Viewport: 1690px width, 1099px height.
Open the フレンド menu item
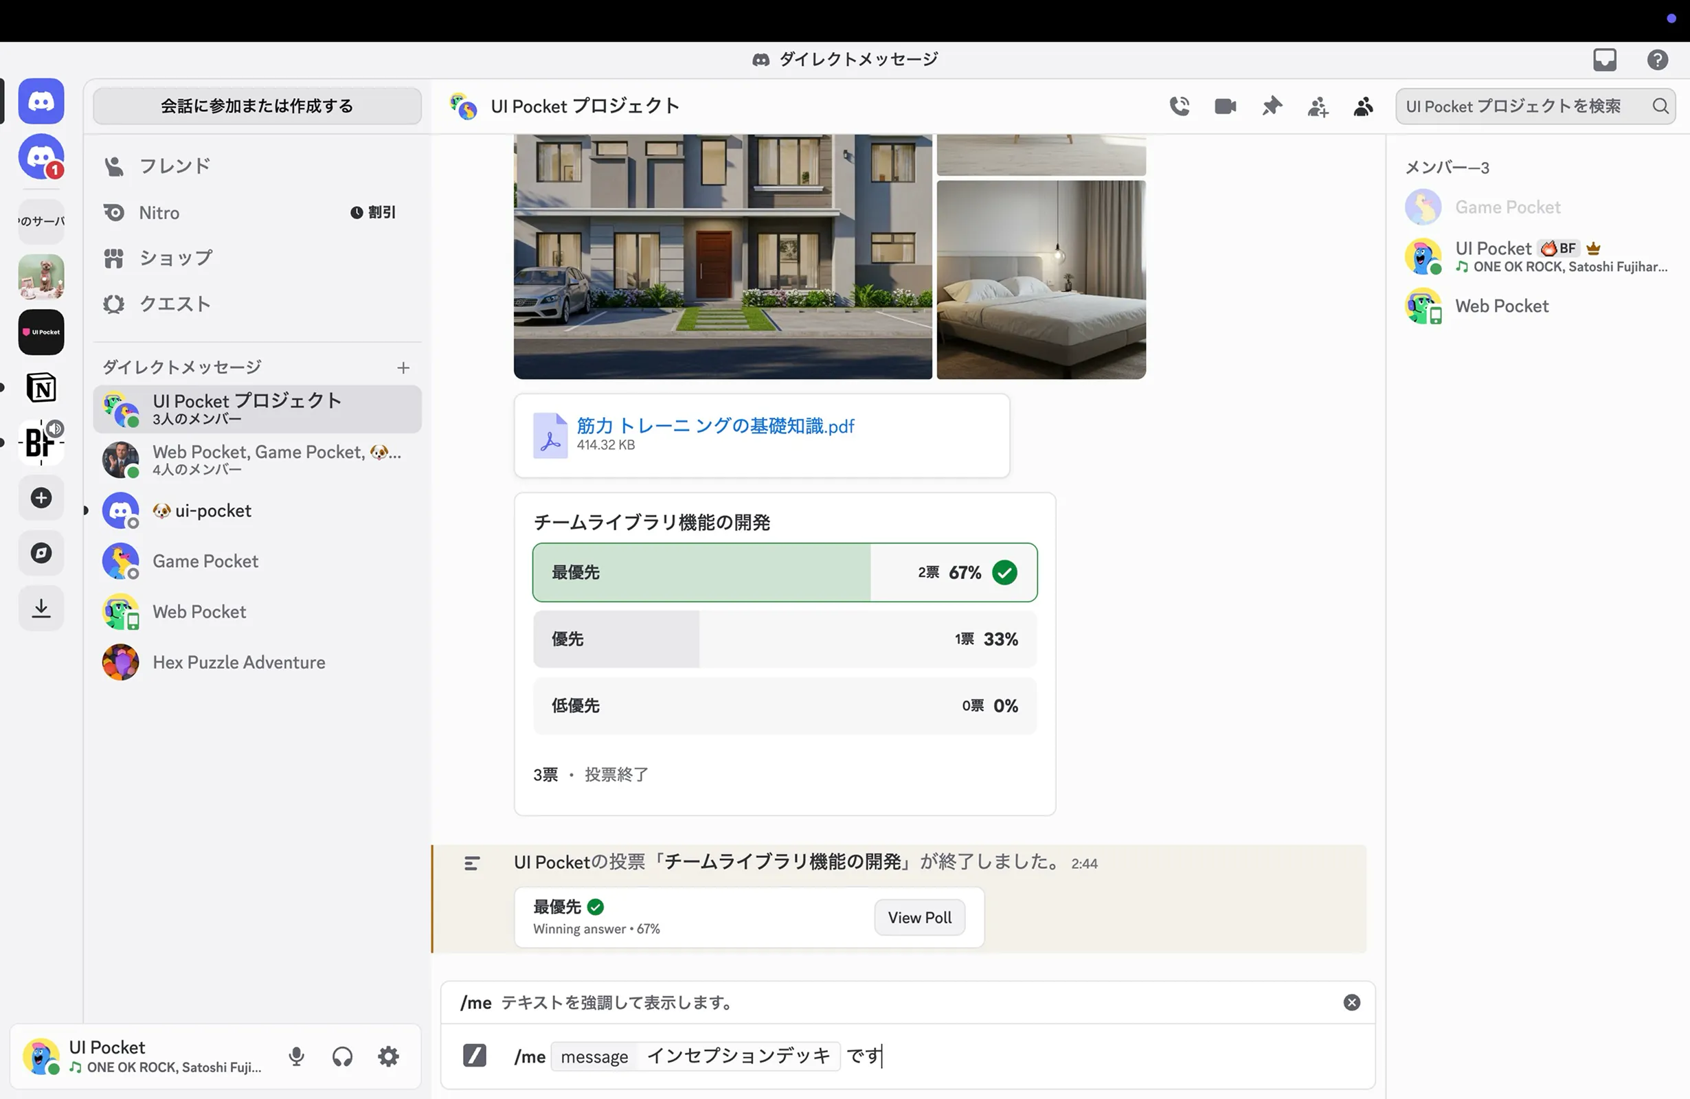coord(174,166)
